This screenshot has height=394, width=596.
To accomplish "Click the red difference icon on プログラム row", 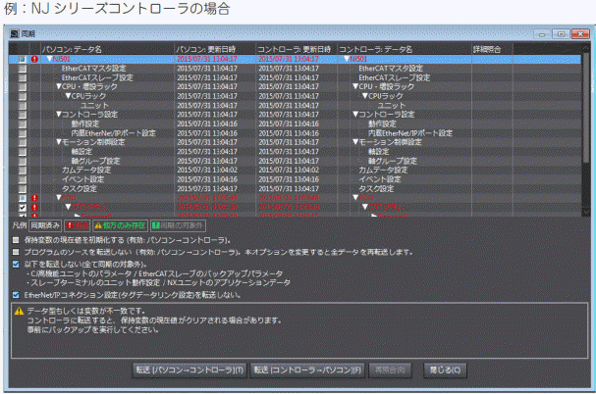I will click(x=34, y=207).
